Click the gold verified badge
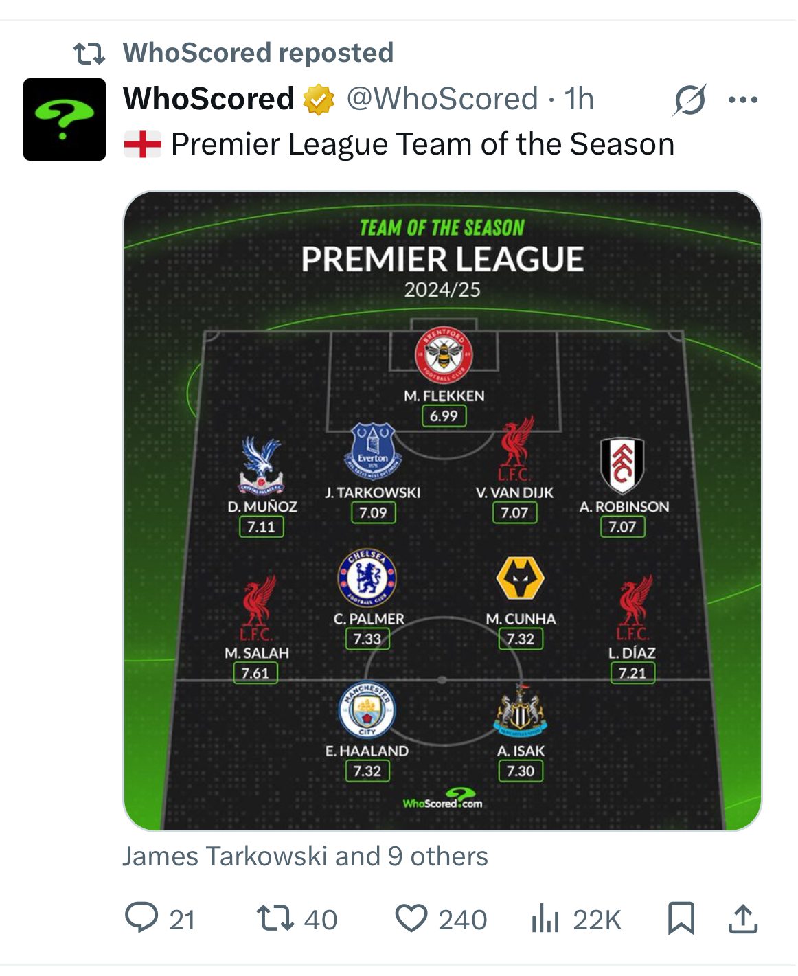The image size is (798, 976). pyautogui.click(x=319, y=100)
